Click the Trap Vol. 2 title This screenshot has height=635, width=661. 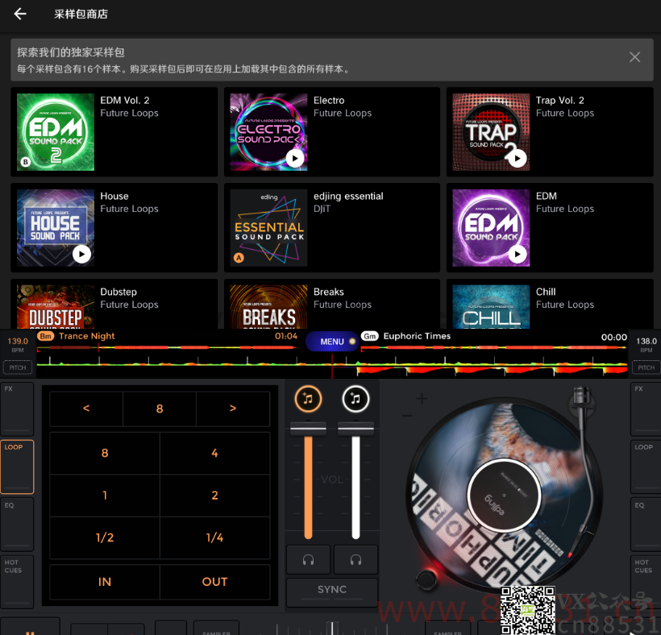(x=559, y=100)
